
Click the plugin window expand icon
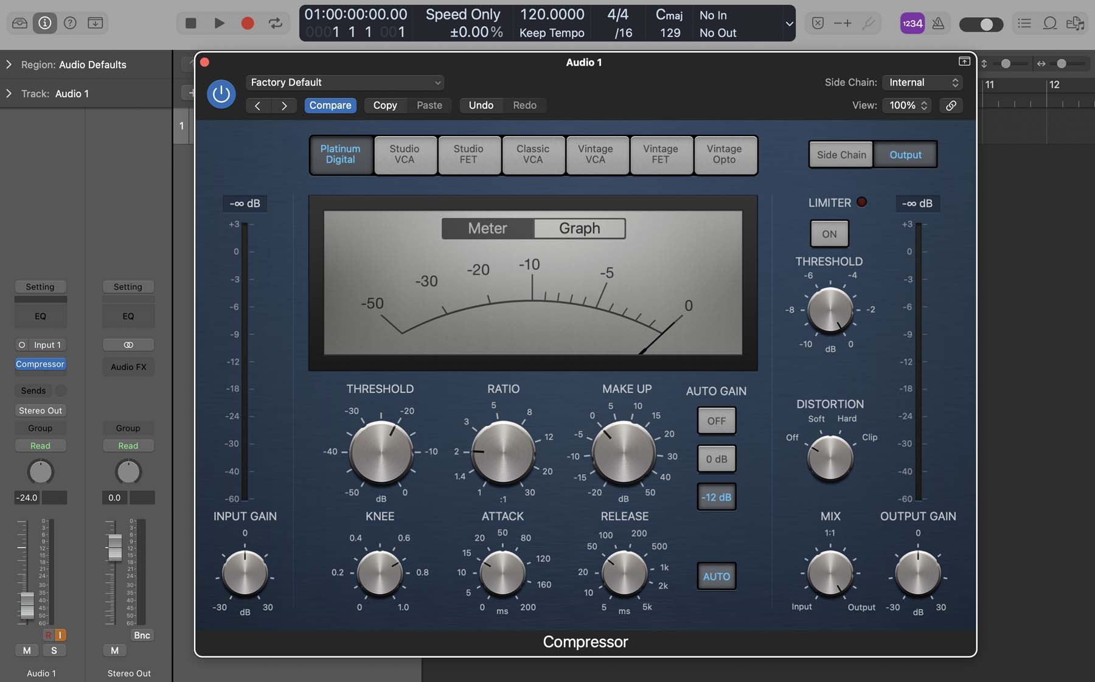coord(964,61)
